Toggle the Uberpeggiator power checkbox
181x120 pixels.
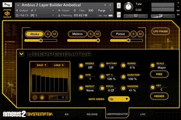pyautogui.click(x=21, y=54)
